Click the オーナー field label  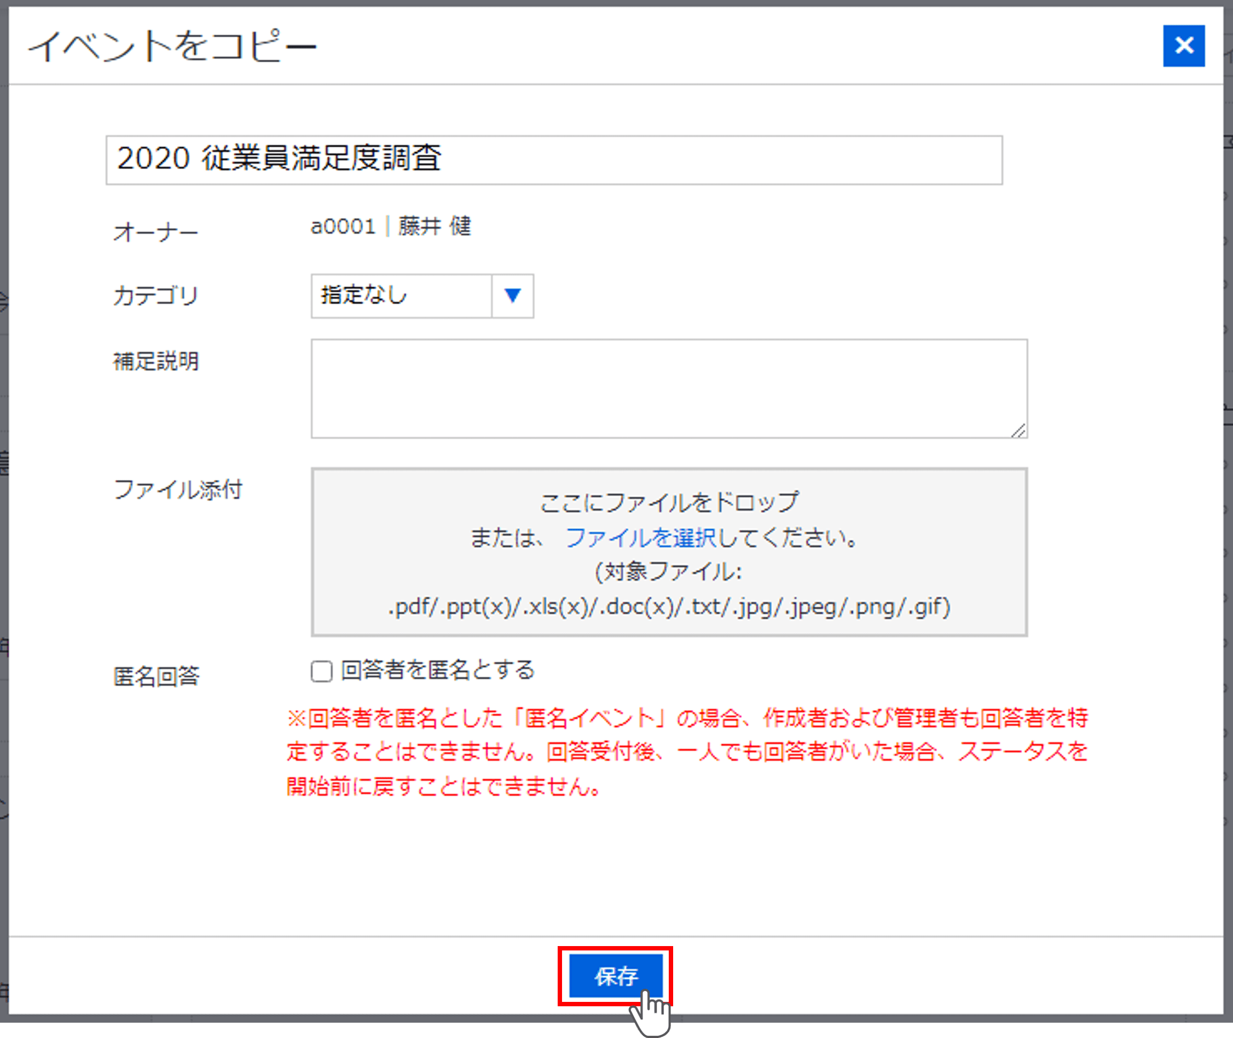(155, 233)
